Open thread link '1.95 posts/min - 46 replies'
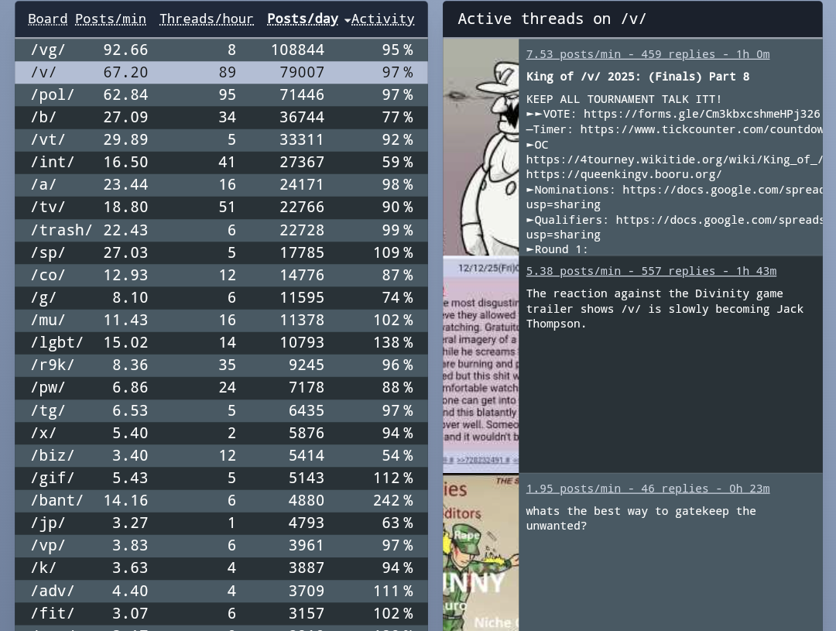Viewport: 836px width, 631px height. (648, 489)
